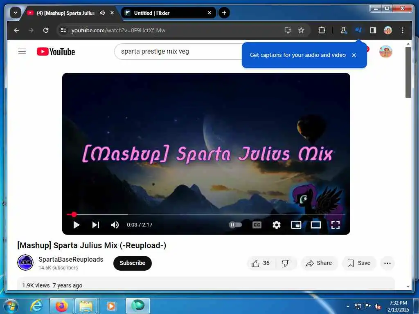Switch to theater mode
This screenshot has height=314, width=419.
tap(315, 225)
